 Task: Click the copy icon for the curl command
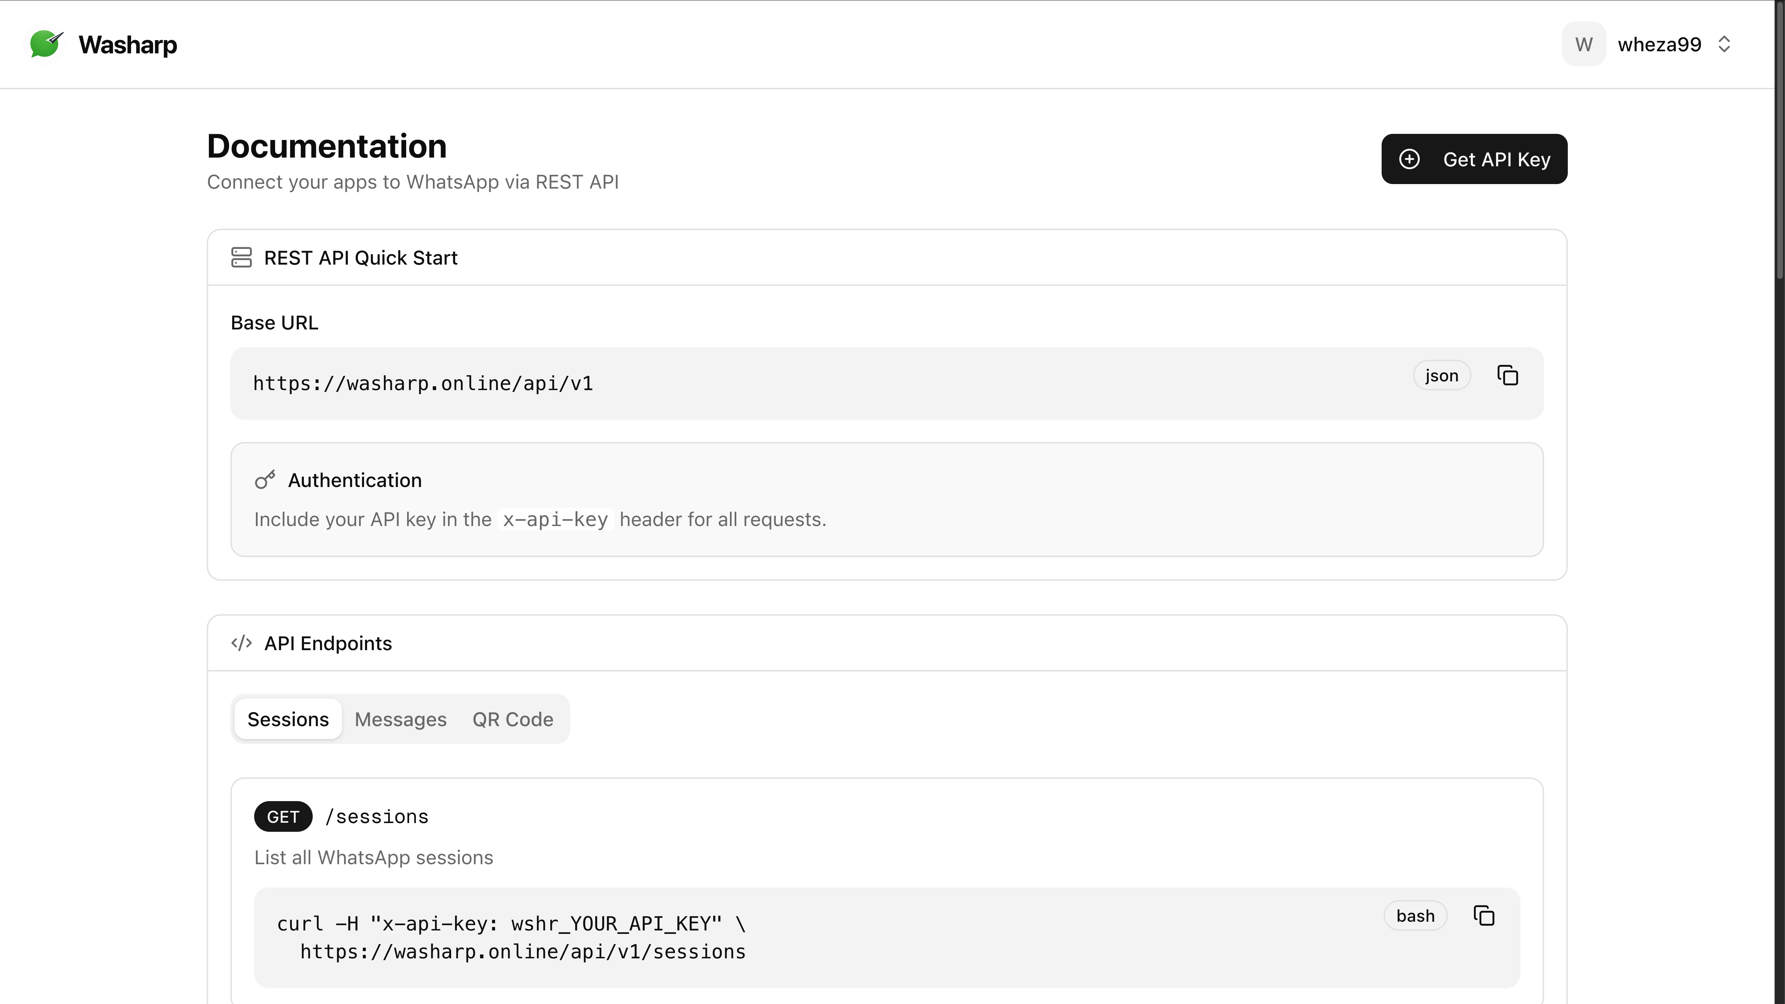coord(1484,915)
